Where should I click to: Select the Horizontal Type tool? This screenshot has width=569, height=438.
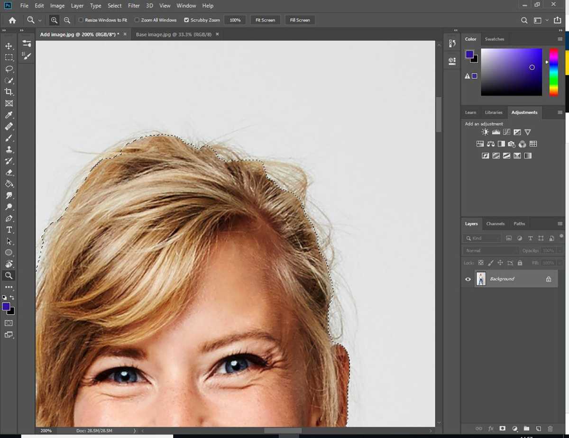9,230
